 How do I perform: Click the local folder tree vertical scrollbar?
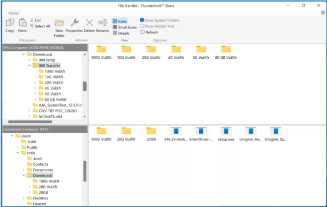click(x=85, y=85)
